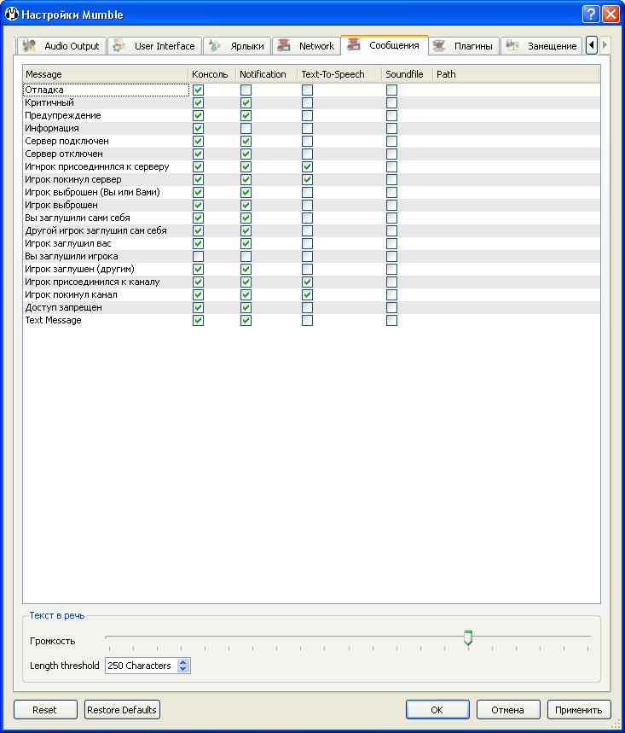
Task: Select the Критичный message row
Action: [49, 102]
